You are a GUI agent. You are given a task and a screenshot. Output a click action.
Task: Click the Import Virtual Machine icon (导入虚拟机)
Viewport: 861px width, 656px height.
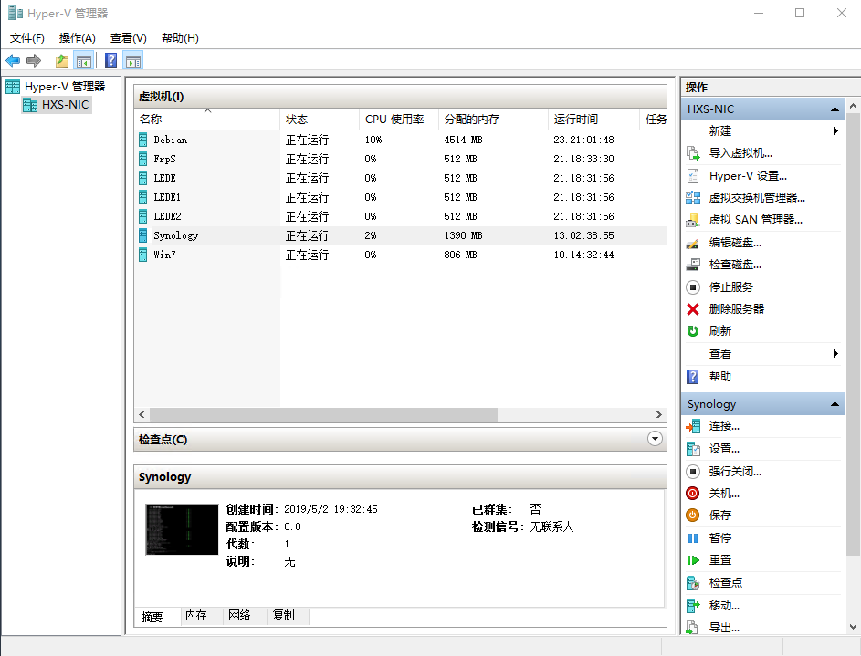click(693, 153)
